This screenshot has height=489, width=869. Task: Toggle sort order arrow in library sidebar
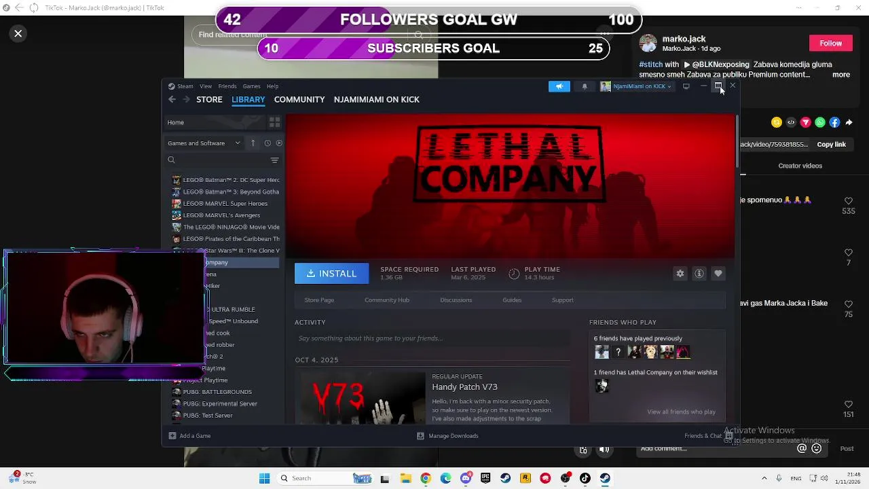253,143
